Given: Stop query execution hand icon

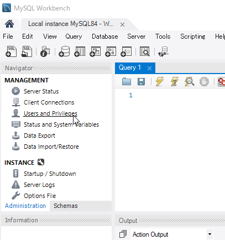Looking at the screenshot, I should 204,81.
